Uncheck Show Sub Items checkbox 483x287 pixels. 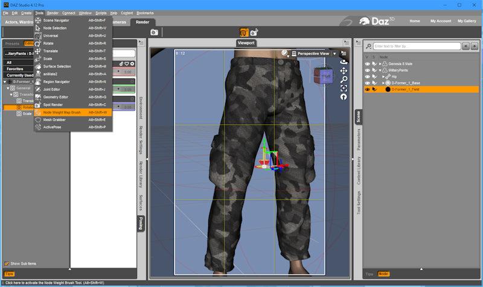(7, 263)
